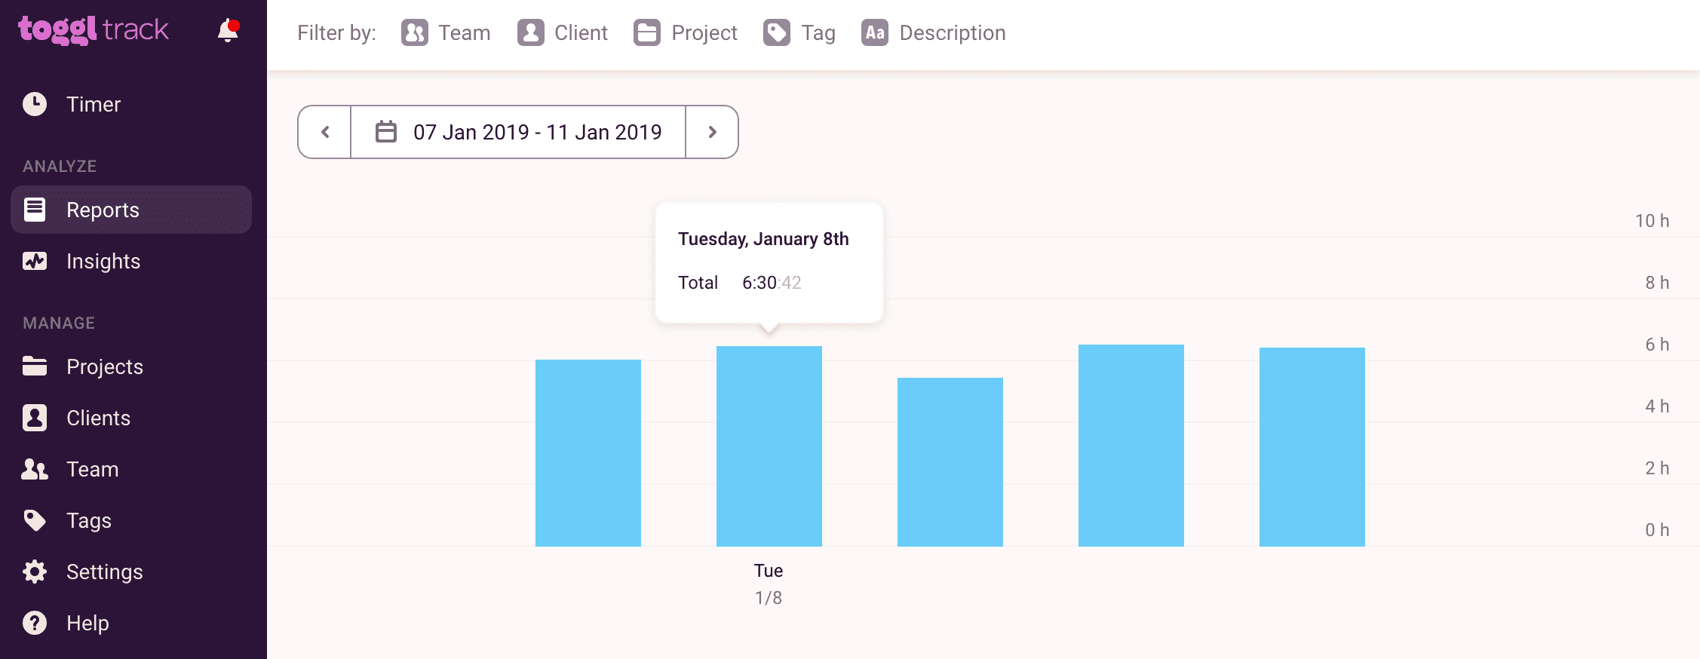Go to previous date range
1700x659 pixels.
[325, 132]
